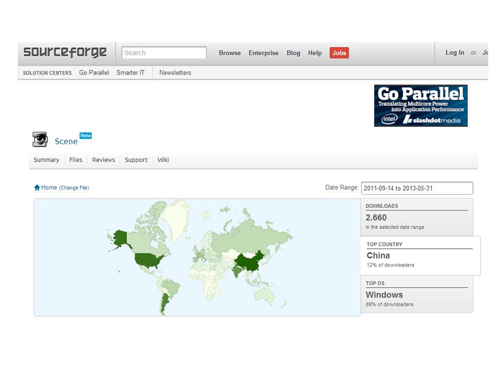Open Smarter IT solution center
This screenshot has width=504, height=378.
[131, 72]
